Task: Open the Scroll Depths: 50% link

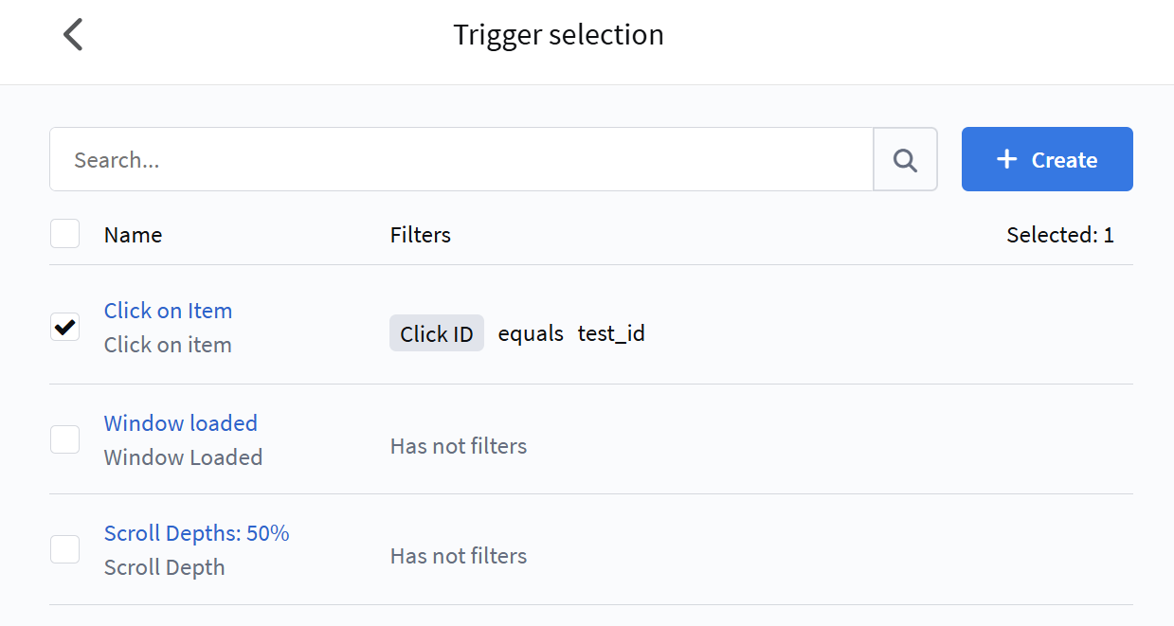Action: (x=196, y=533)
